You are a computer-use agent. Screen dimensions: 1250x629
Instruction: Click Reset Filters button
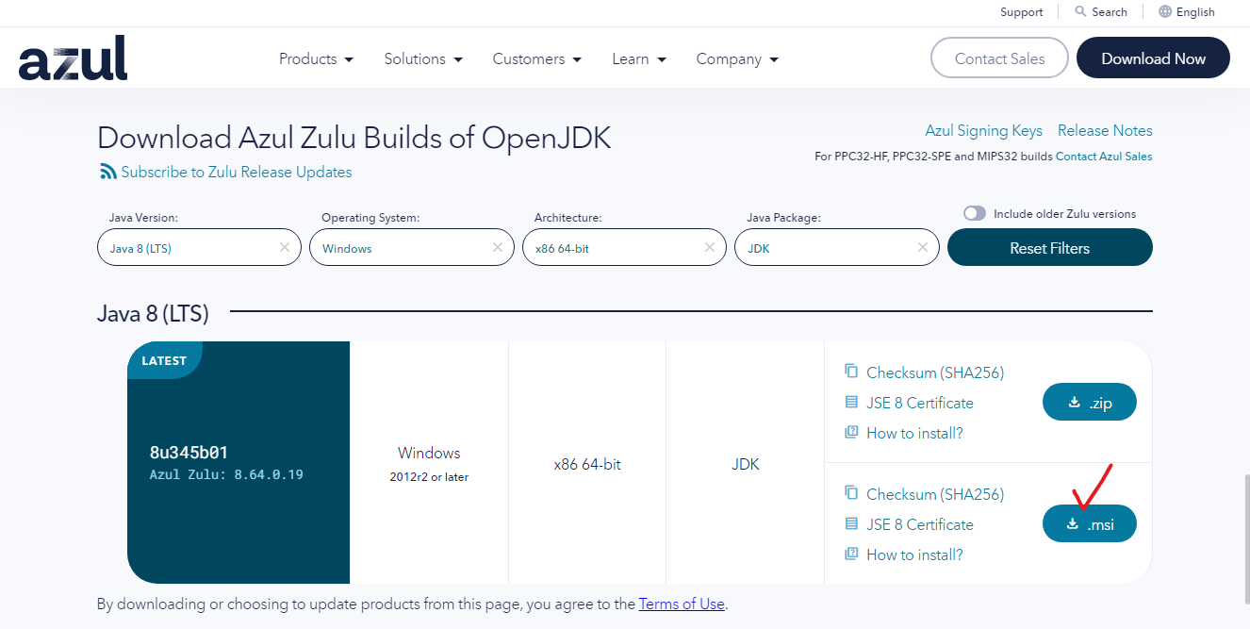(x=1049, y=248)
